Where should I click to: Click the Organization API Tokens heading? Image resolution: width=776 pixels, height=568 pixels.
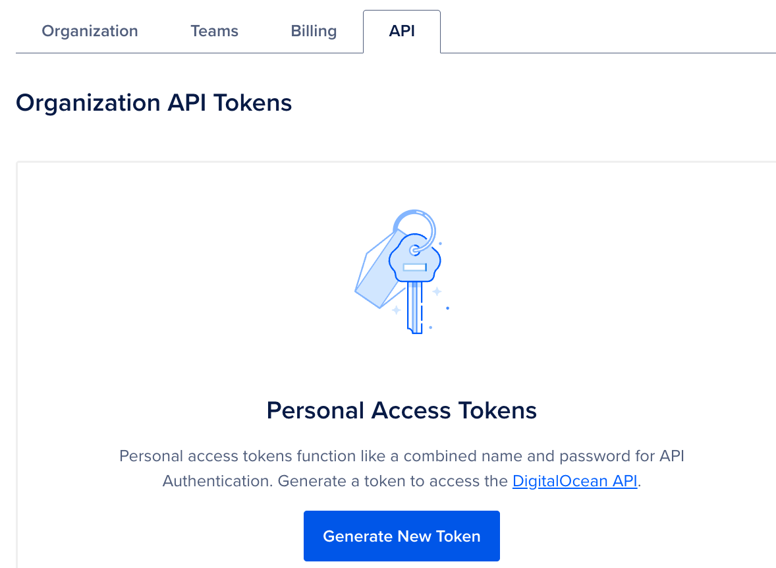(153, 103)
